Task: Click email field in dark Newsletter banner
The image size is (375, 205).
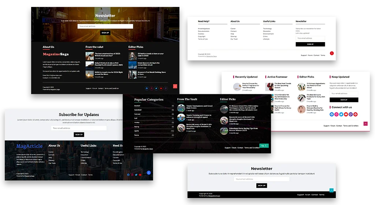Action: click(x=105, y=26)
